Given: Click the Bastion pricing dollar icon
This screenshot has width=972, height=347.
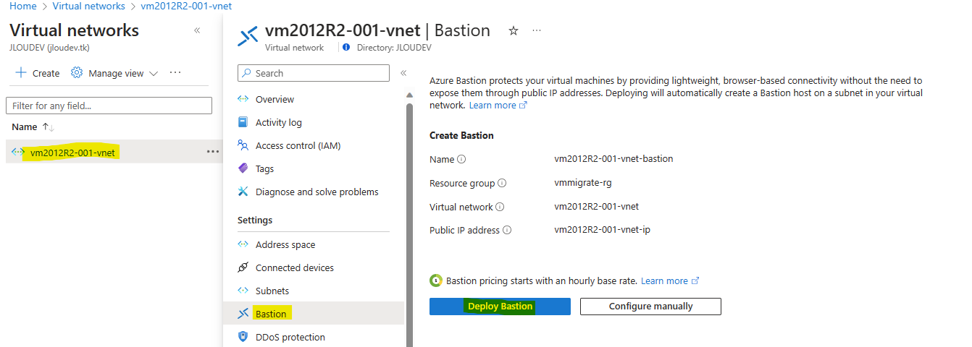Looking at the screenshot, I should 436,281.
